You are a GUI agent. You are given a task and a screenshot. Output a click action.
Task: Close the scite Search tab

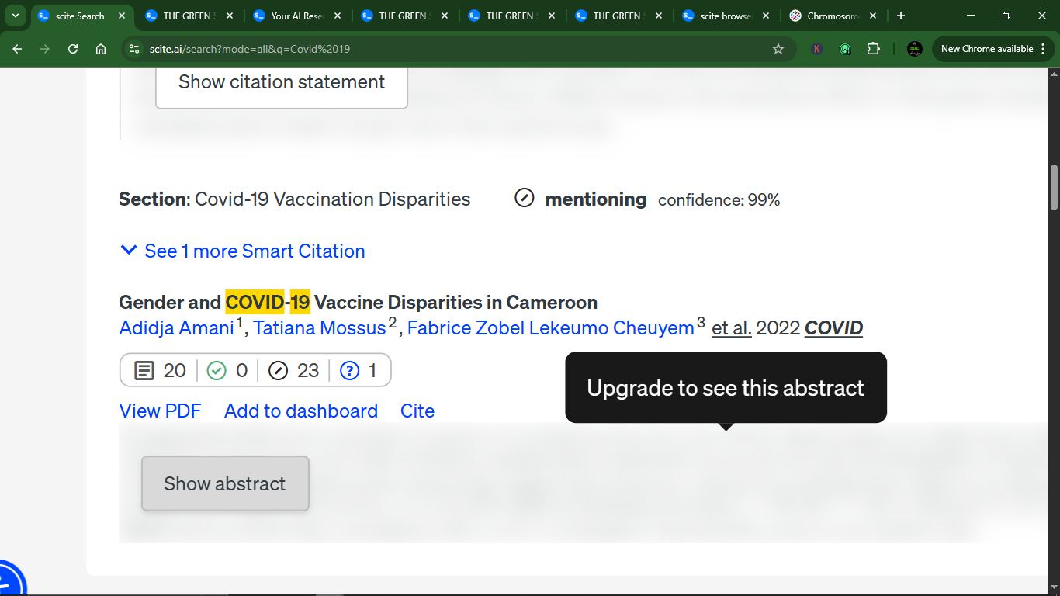122,16
